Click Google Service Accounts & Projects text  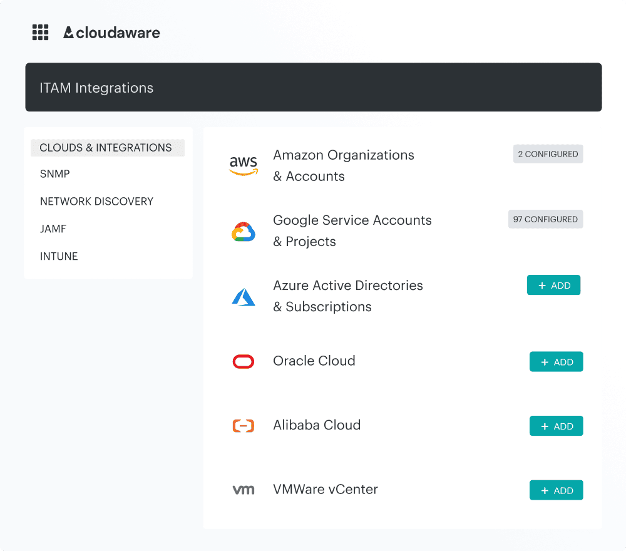point(352,231)
